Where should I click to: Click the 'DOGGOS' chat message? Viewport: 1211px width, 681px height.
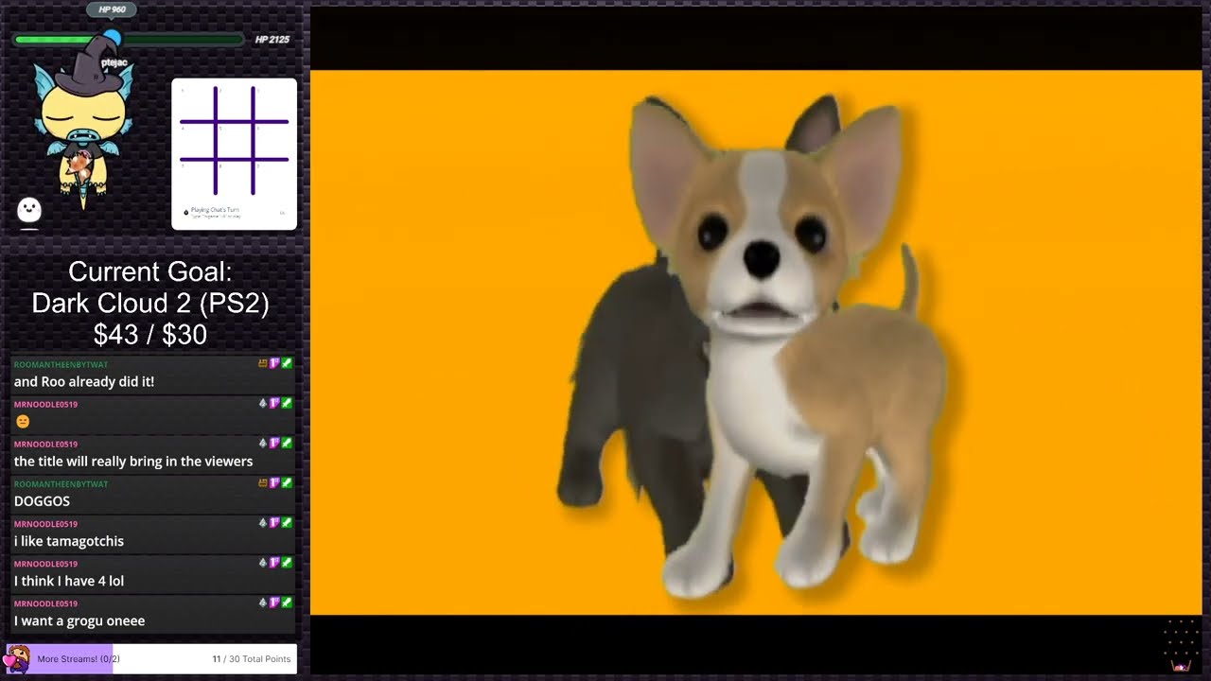42,501
